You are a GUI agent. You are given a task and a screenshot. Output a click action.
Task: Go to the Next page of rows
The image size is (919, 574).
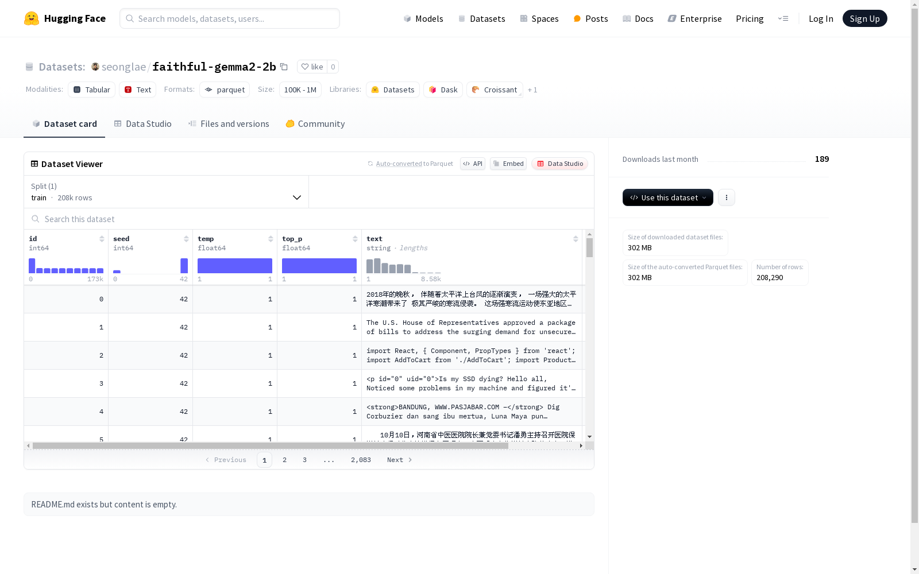click(400, 460)
